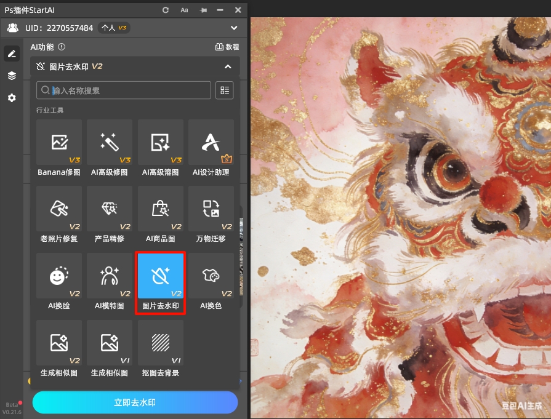This screenshot has width=551, height=419.
Task: Select the AI换脸 tool
Action: 58,276
